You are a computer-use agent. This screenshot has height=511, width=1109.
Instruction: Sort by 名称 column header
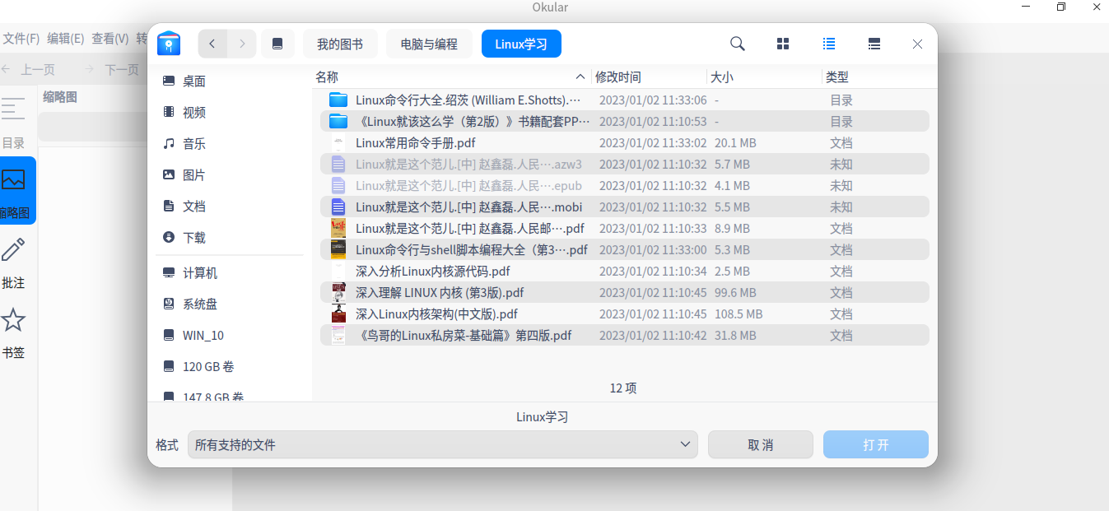[x=452, y=77]
